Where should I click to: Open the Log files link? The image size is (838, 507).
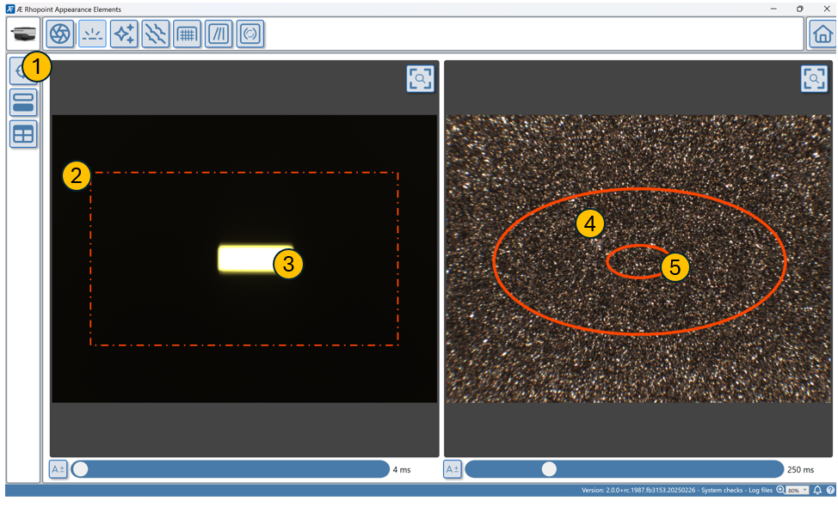pyautogui.click(x=759, y=491)
